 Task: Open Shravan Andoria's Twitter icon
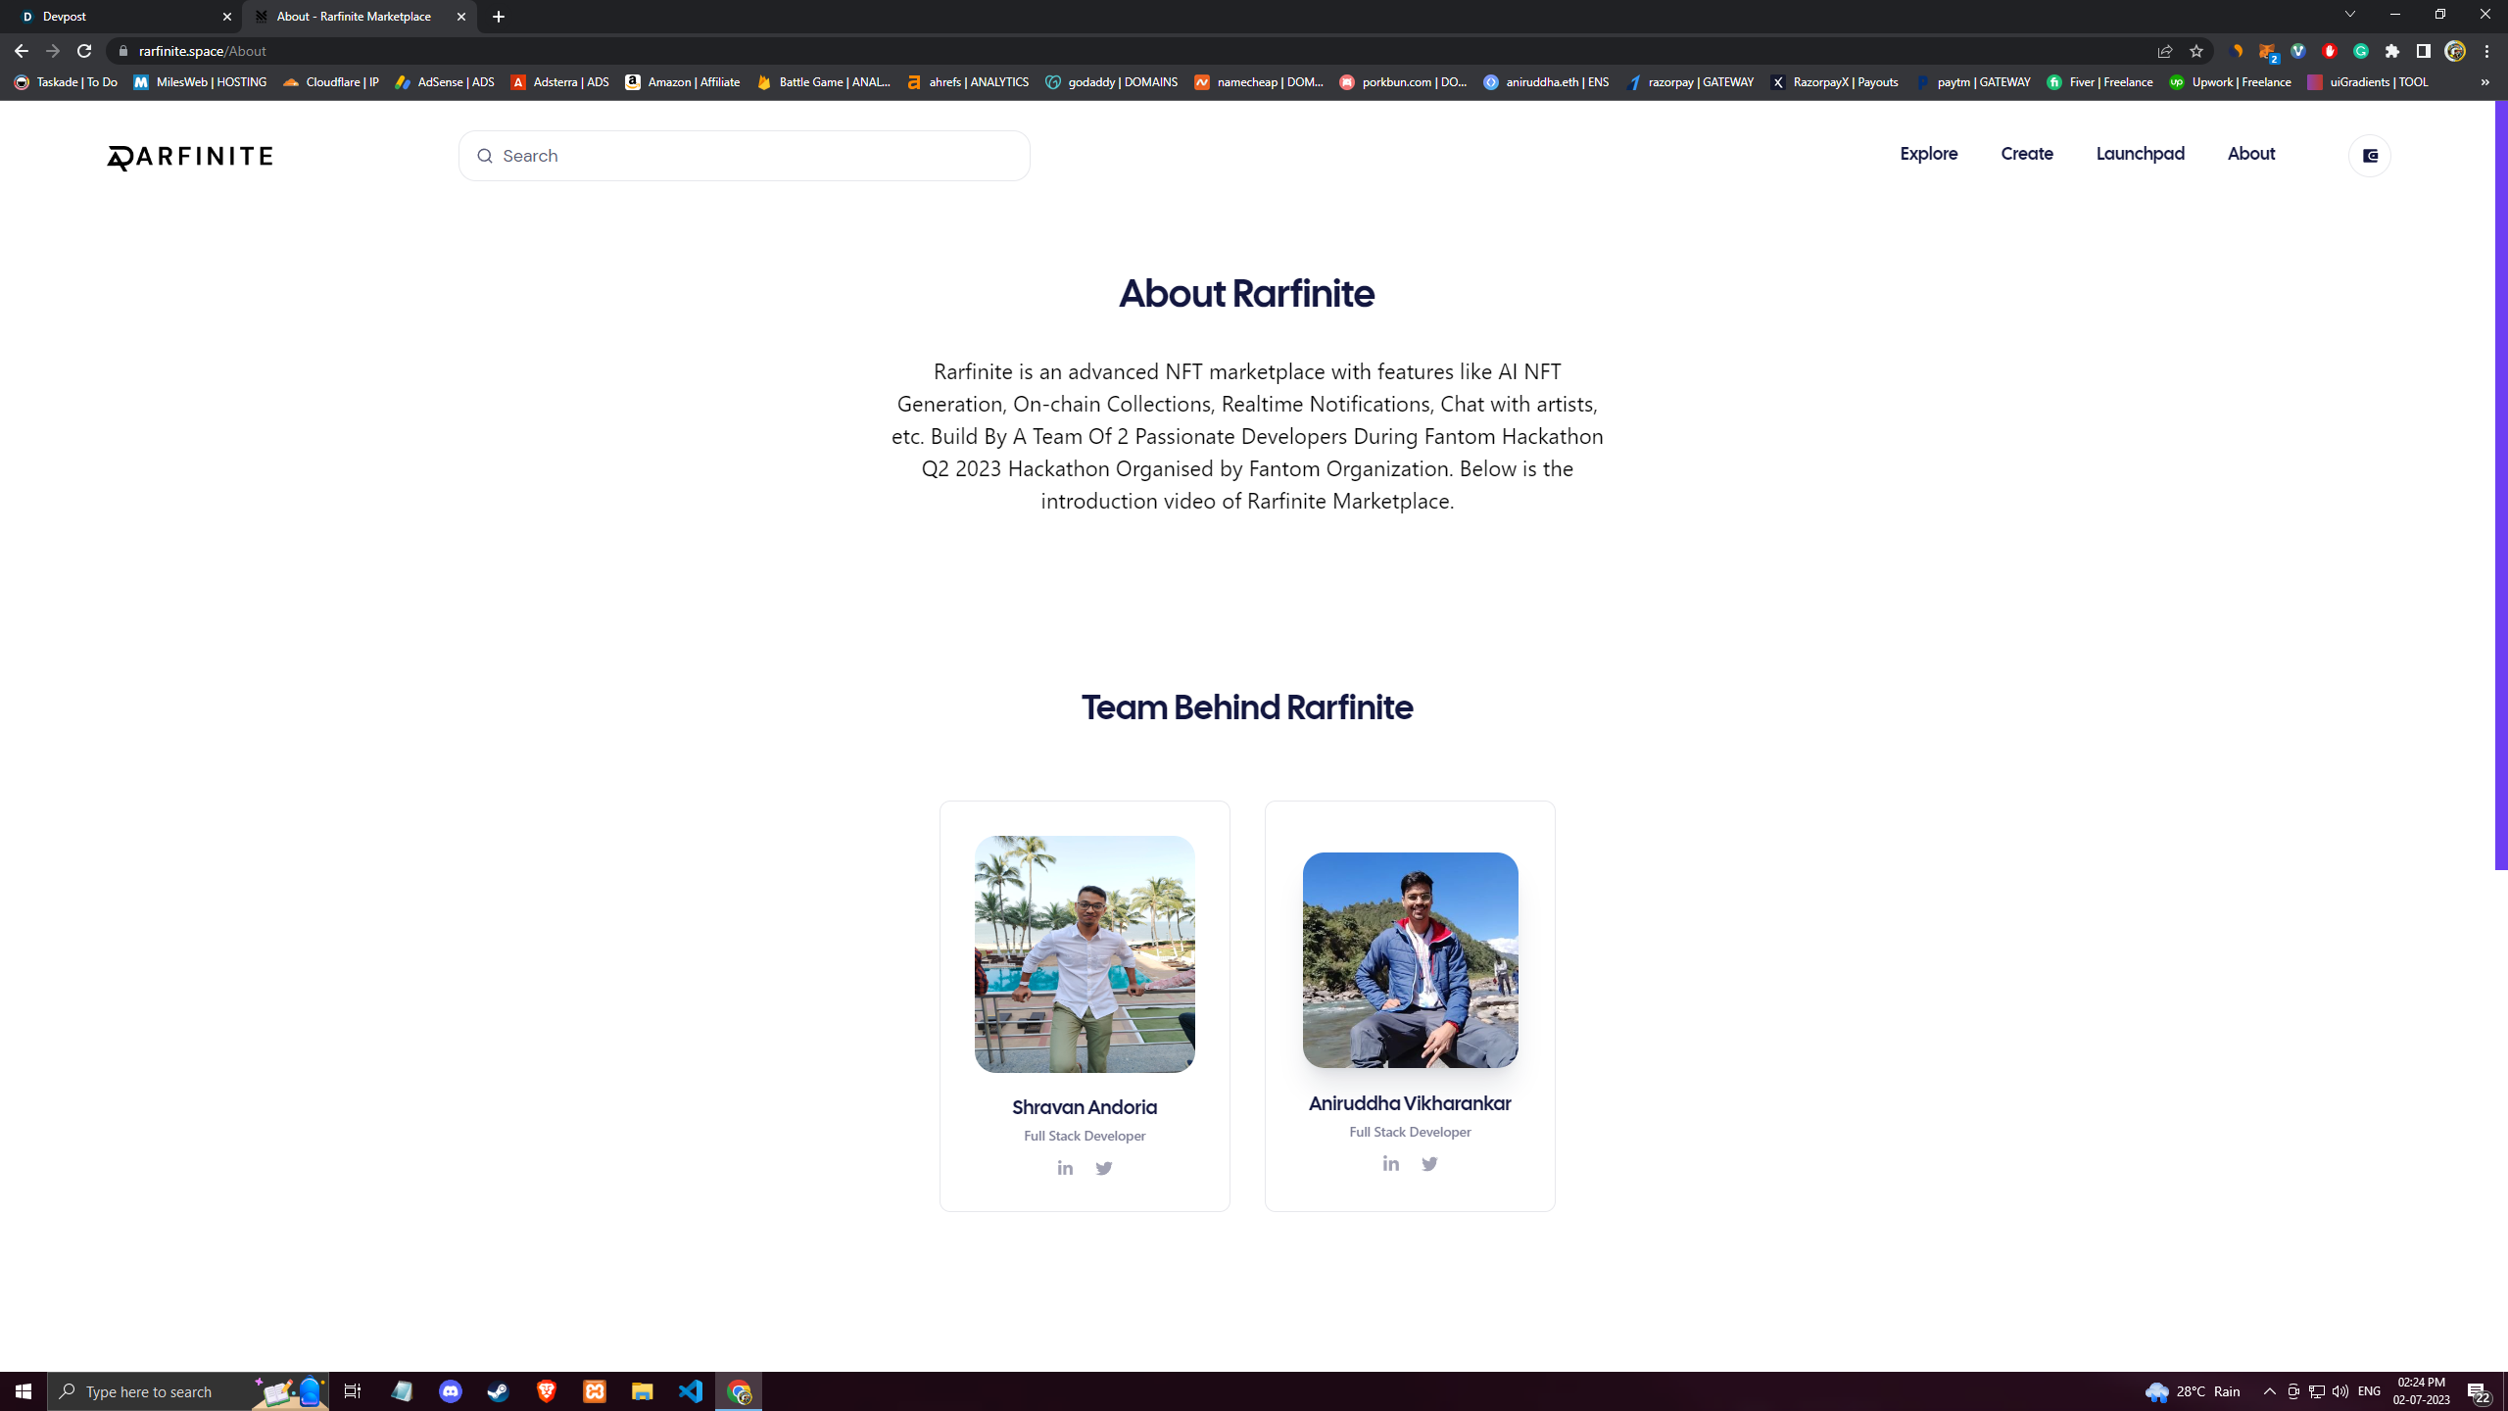[1104, 1168]
